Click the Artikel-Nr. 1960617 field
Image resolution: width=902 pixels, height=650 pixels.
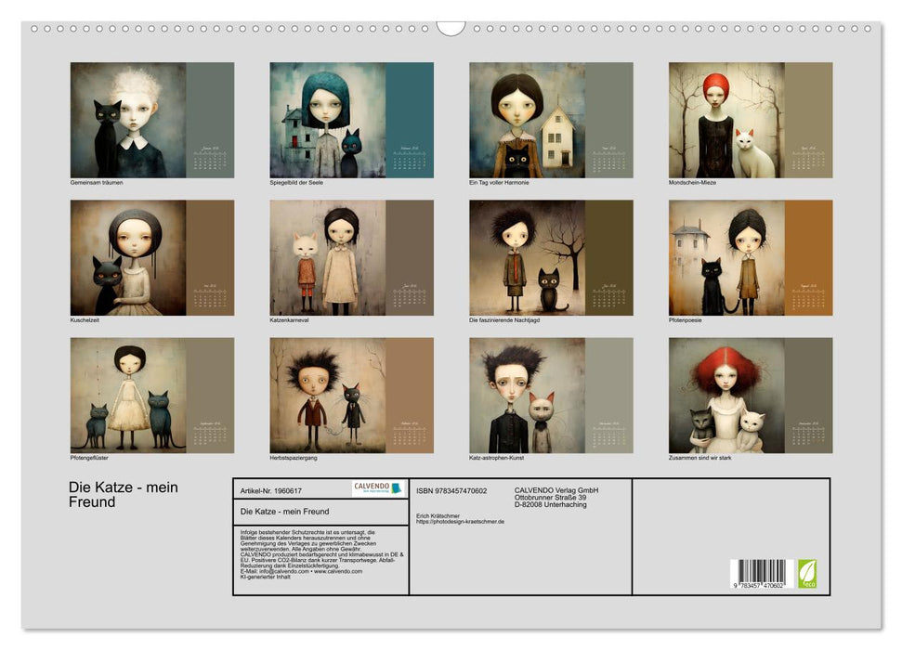pyautogui.click(x=270, y=489)
